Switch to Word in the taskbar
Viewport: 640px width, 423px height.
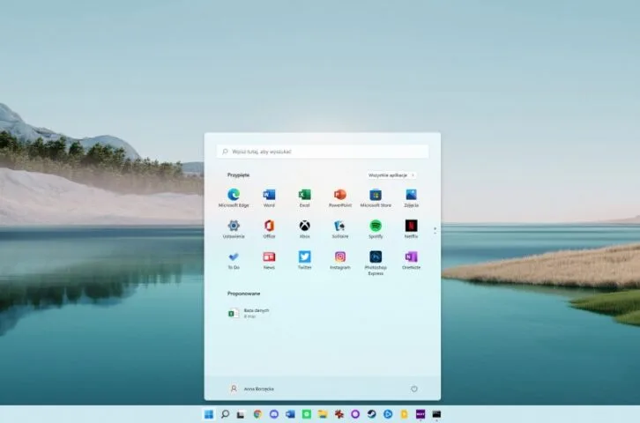[290, 414]
